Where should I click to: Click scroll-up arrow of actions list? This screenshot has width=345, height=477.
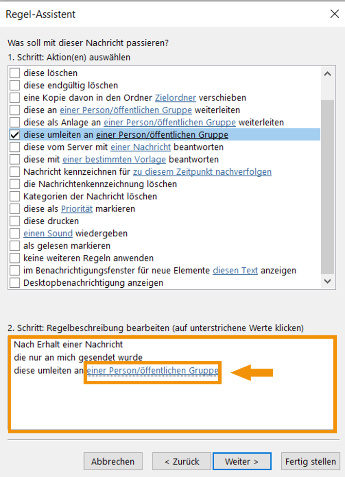click(x=328, y=74)
